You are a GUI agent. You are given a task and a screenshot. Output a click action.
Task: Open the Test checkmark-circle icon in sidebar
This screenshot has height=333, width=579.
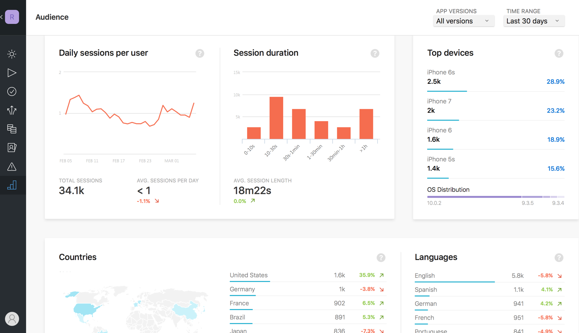[12, 92]
